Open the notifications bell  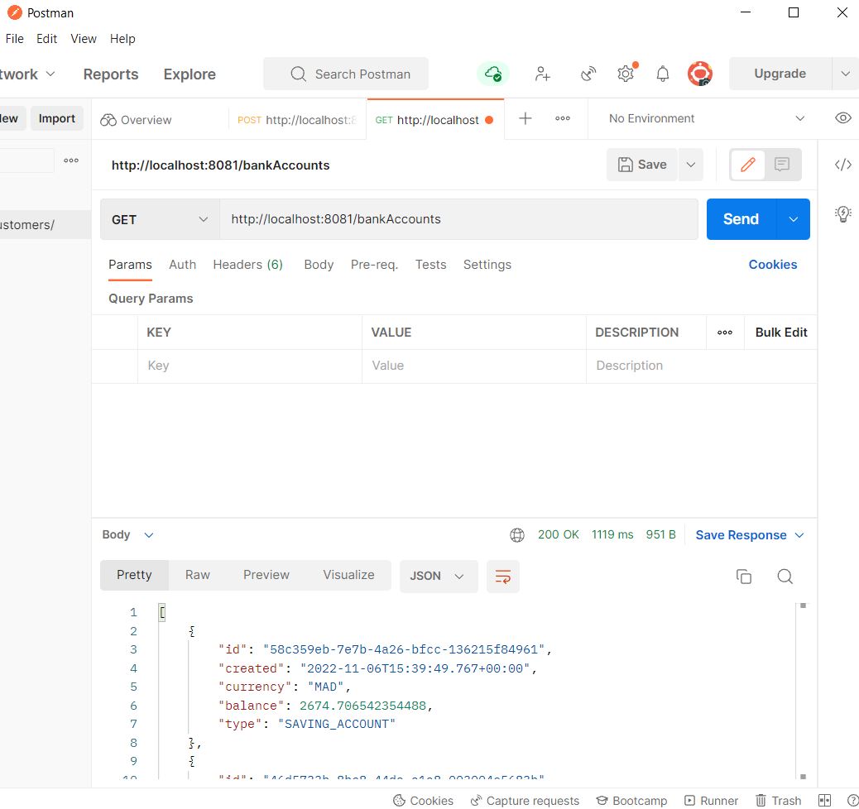click(x=662, y=74)
